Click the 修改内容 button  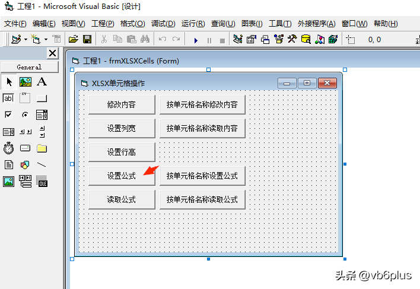tap(122, 104)
